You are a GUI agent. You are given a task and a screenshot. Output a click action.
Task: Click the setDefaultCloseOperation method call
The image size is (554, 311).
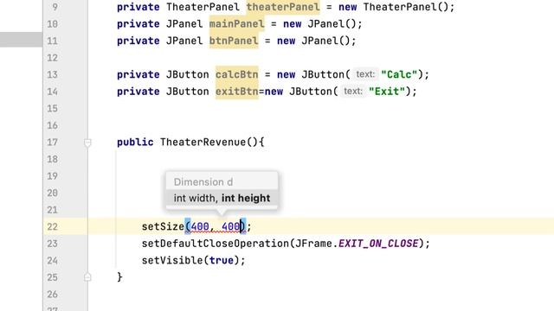(x=216, y=244)
